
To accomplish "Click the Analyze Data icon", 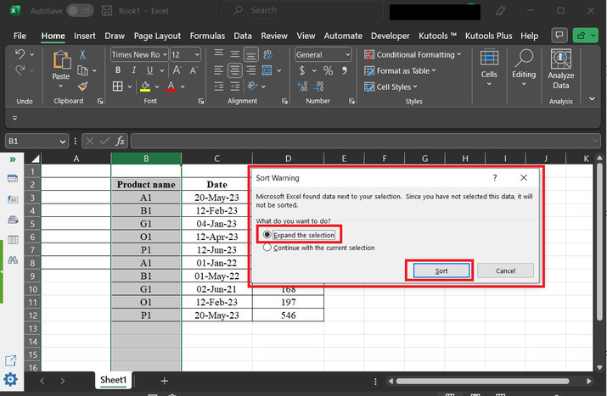I will (x=561, y=59).
